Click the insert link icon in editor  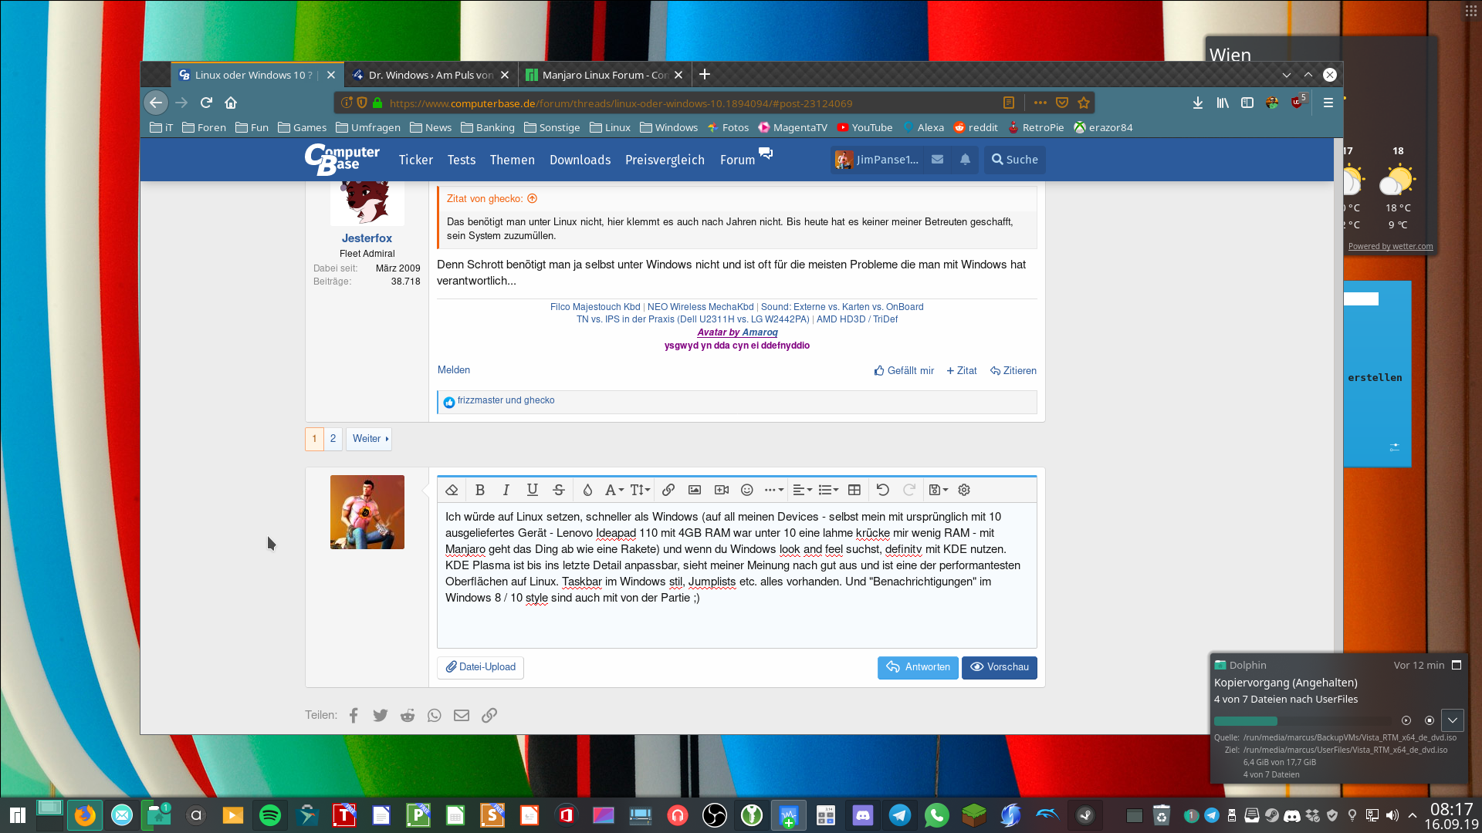668,490
